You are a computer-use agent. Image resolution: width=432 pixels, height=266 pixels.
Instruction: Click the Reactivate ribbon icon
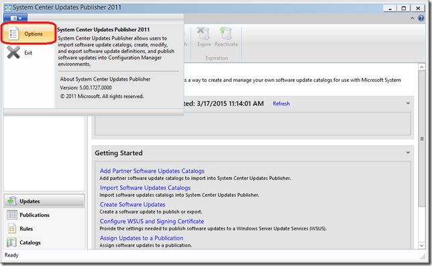pos(226,34)
